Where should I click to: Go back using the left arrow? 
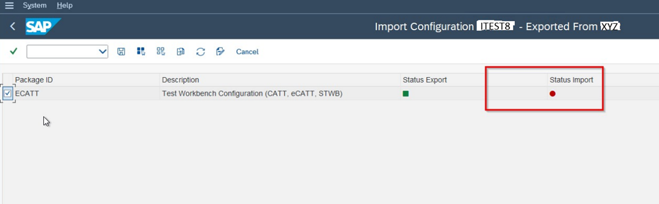12,26
